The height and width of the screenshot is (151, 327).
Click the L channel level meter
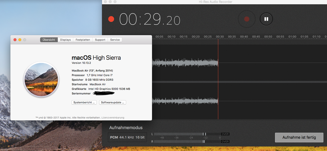187,134
